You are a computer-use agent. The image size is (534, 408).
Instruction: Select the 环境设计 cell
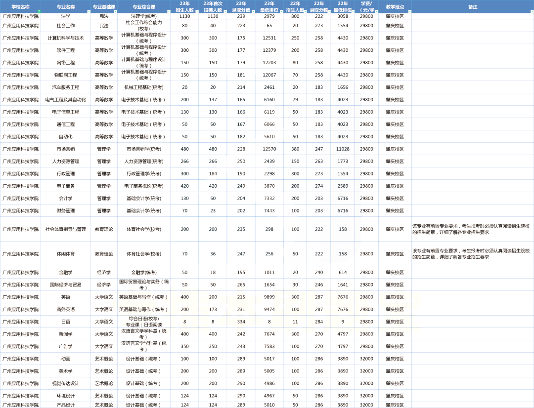click(66, 396)
